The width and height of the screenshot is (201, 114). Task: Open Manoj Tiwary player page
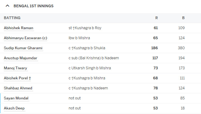pos(16,68)
